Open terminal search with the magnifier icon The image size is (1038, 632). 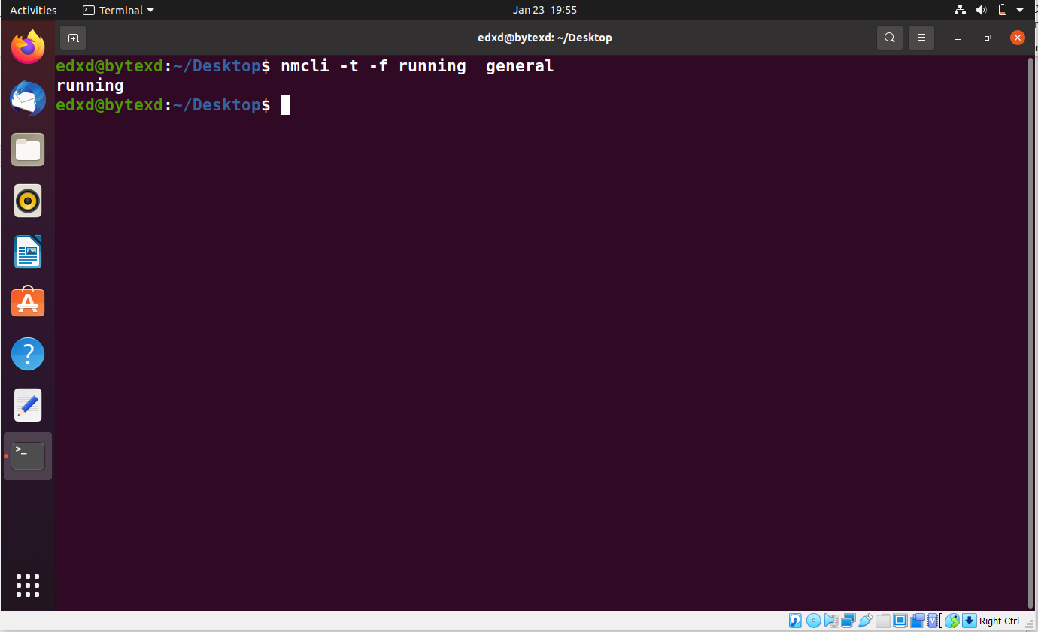click(x=890, y=37)
